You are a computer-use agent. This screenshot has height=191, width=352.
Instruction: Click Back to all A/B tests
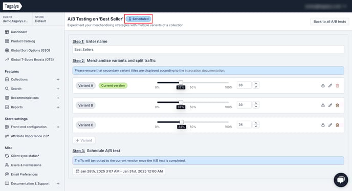tap(329, 22)
